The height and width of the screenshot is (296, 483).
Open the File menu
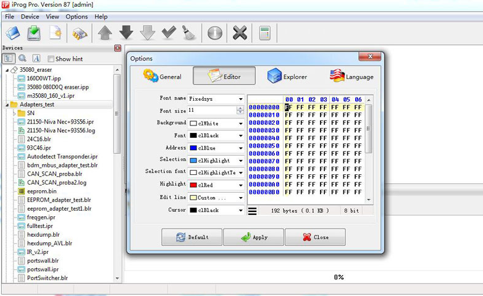coord(9,17)
